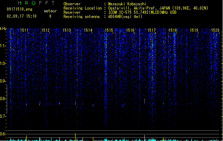Click the 0.7 frequency axis label
This screenshot has width=223, height=141.
[3, 116]
